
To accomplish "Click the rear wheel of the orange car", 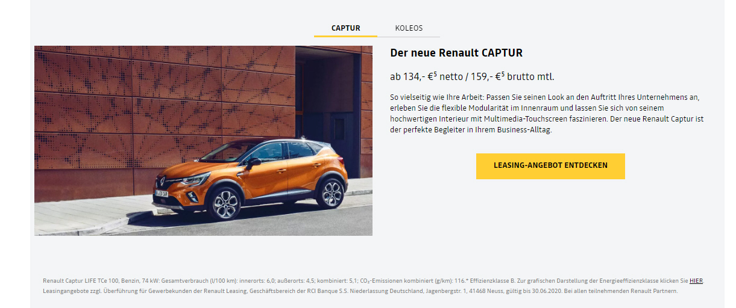I will tap(332, 192).
